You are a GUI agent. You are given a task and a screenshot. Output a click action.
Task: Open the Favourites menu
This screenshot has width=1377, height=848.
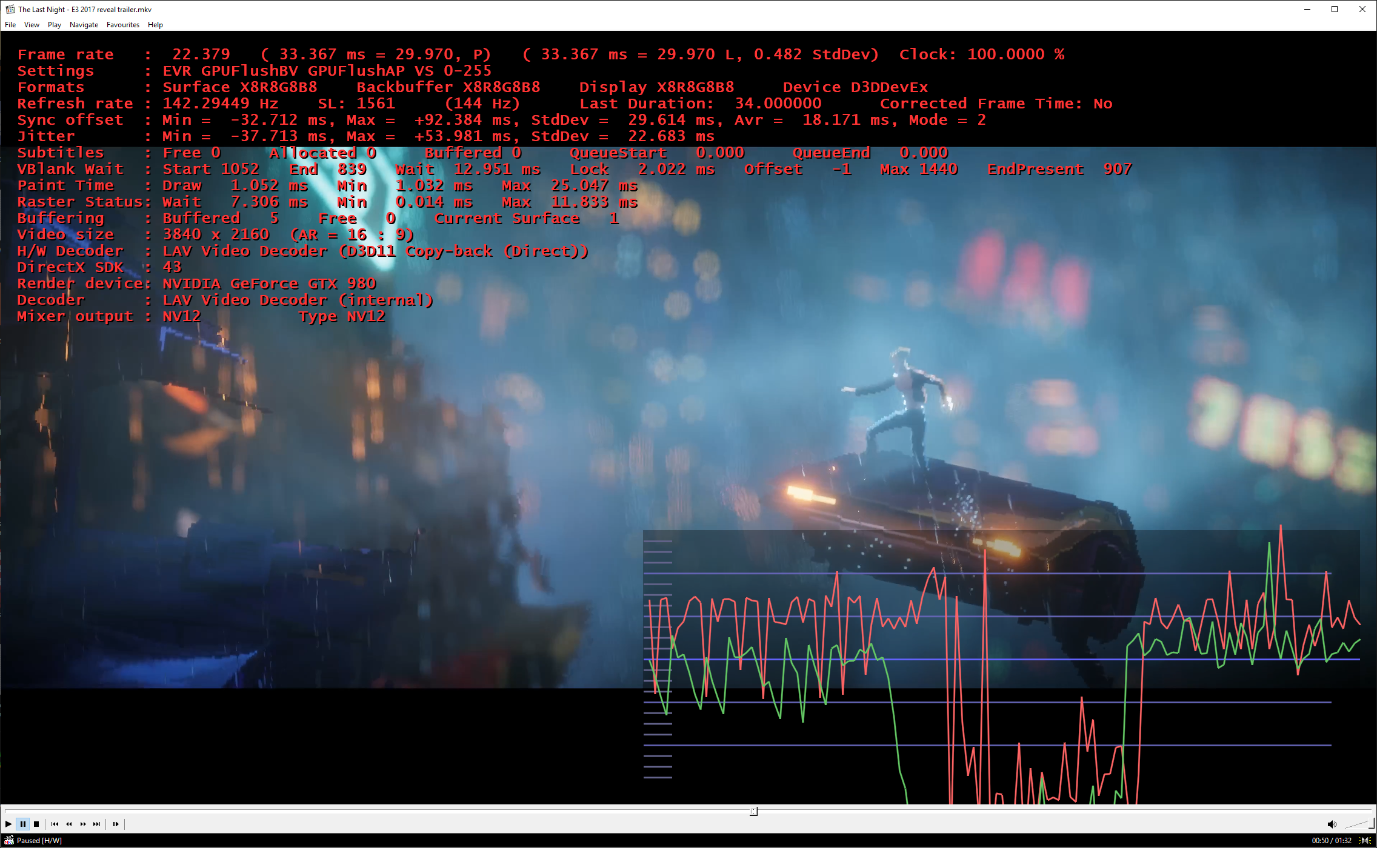(123, 25)
